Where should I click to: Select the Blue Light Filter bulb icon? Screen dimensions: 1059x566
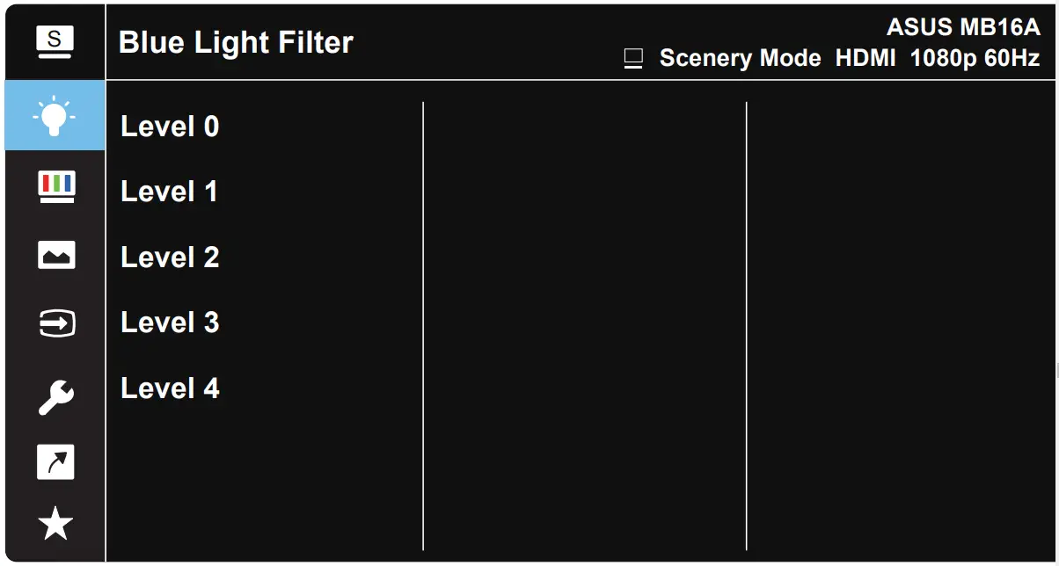(x=55, y=115)
